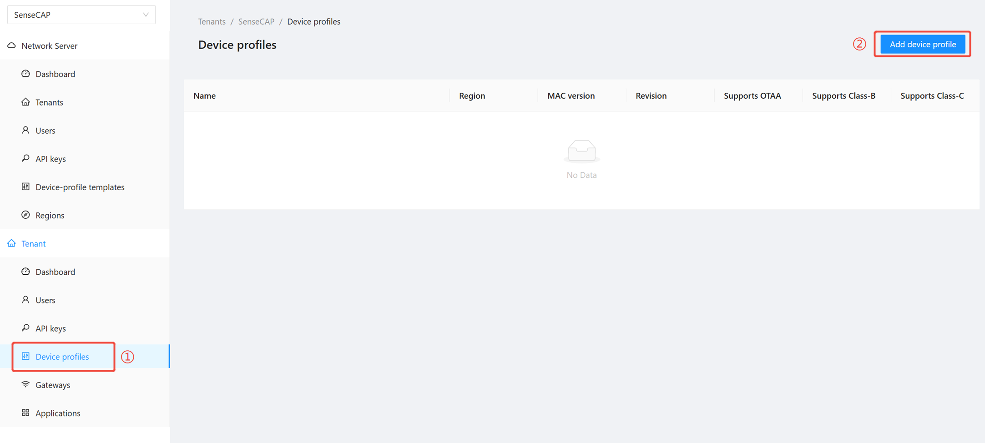Click the Tenant section home icon
Image resolution: width=985 pixels, height=443 pixels.
12,243
